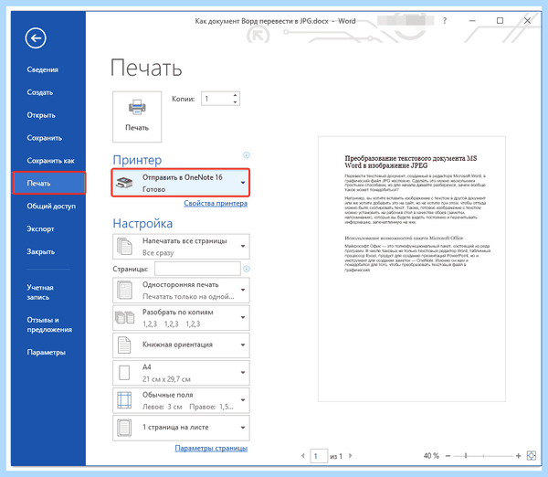The height and width of the screenshot is (477, 548).
Task: Open Общий доступ in the sidebar
Action: (x=51, y=206)
